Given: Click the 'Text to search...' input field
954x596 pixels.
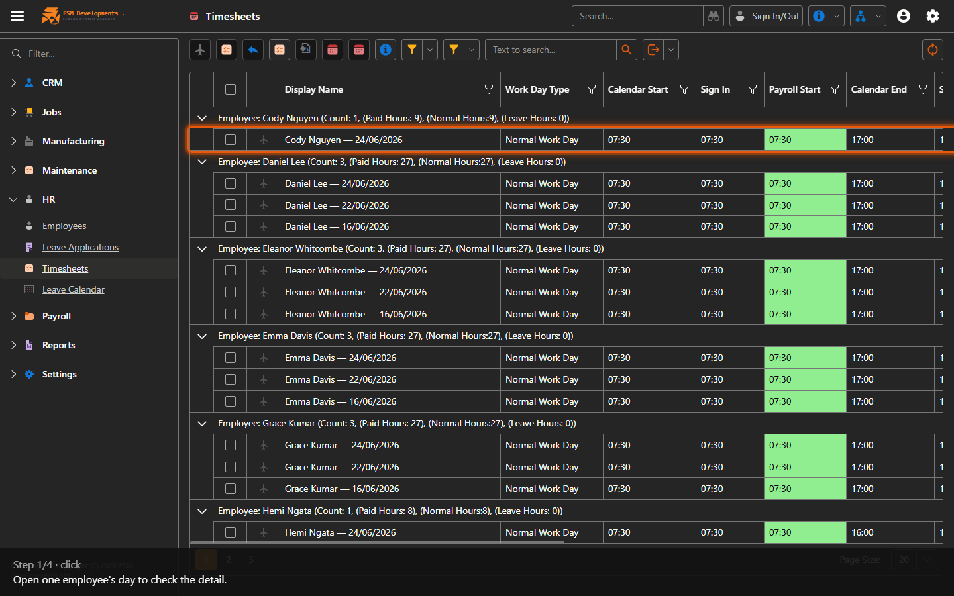Looking at the screenshot, I should 551,50.
